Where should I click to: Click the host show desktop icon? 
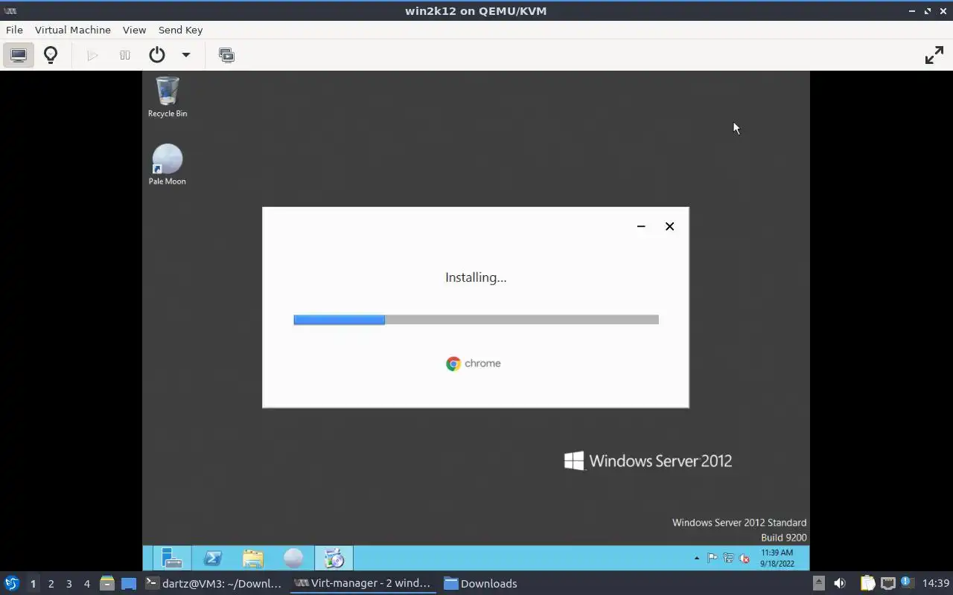tap(129, 583)
